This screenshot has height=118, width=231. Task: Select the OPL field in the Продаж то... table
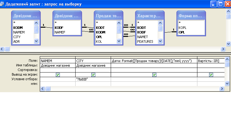[x=99, y=37]
